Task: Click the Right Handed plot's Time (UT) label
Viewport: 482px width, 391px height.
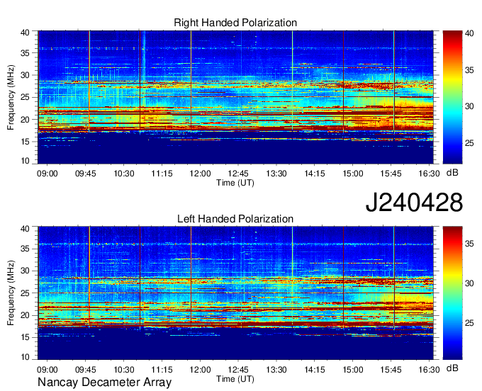Action: [x=235, y=183]
